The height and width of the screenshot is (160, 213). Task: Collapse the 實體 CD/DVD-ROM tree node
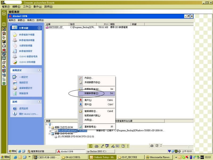(x=50, y=134)
